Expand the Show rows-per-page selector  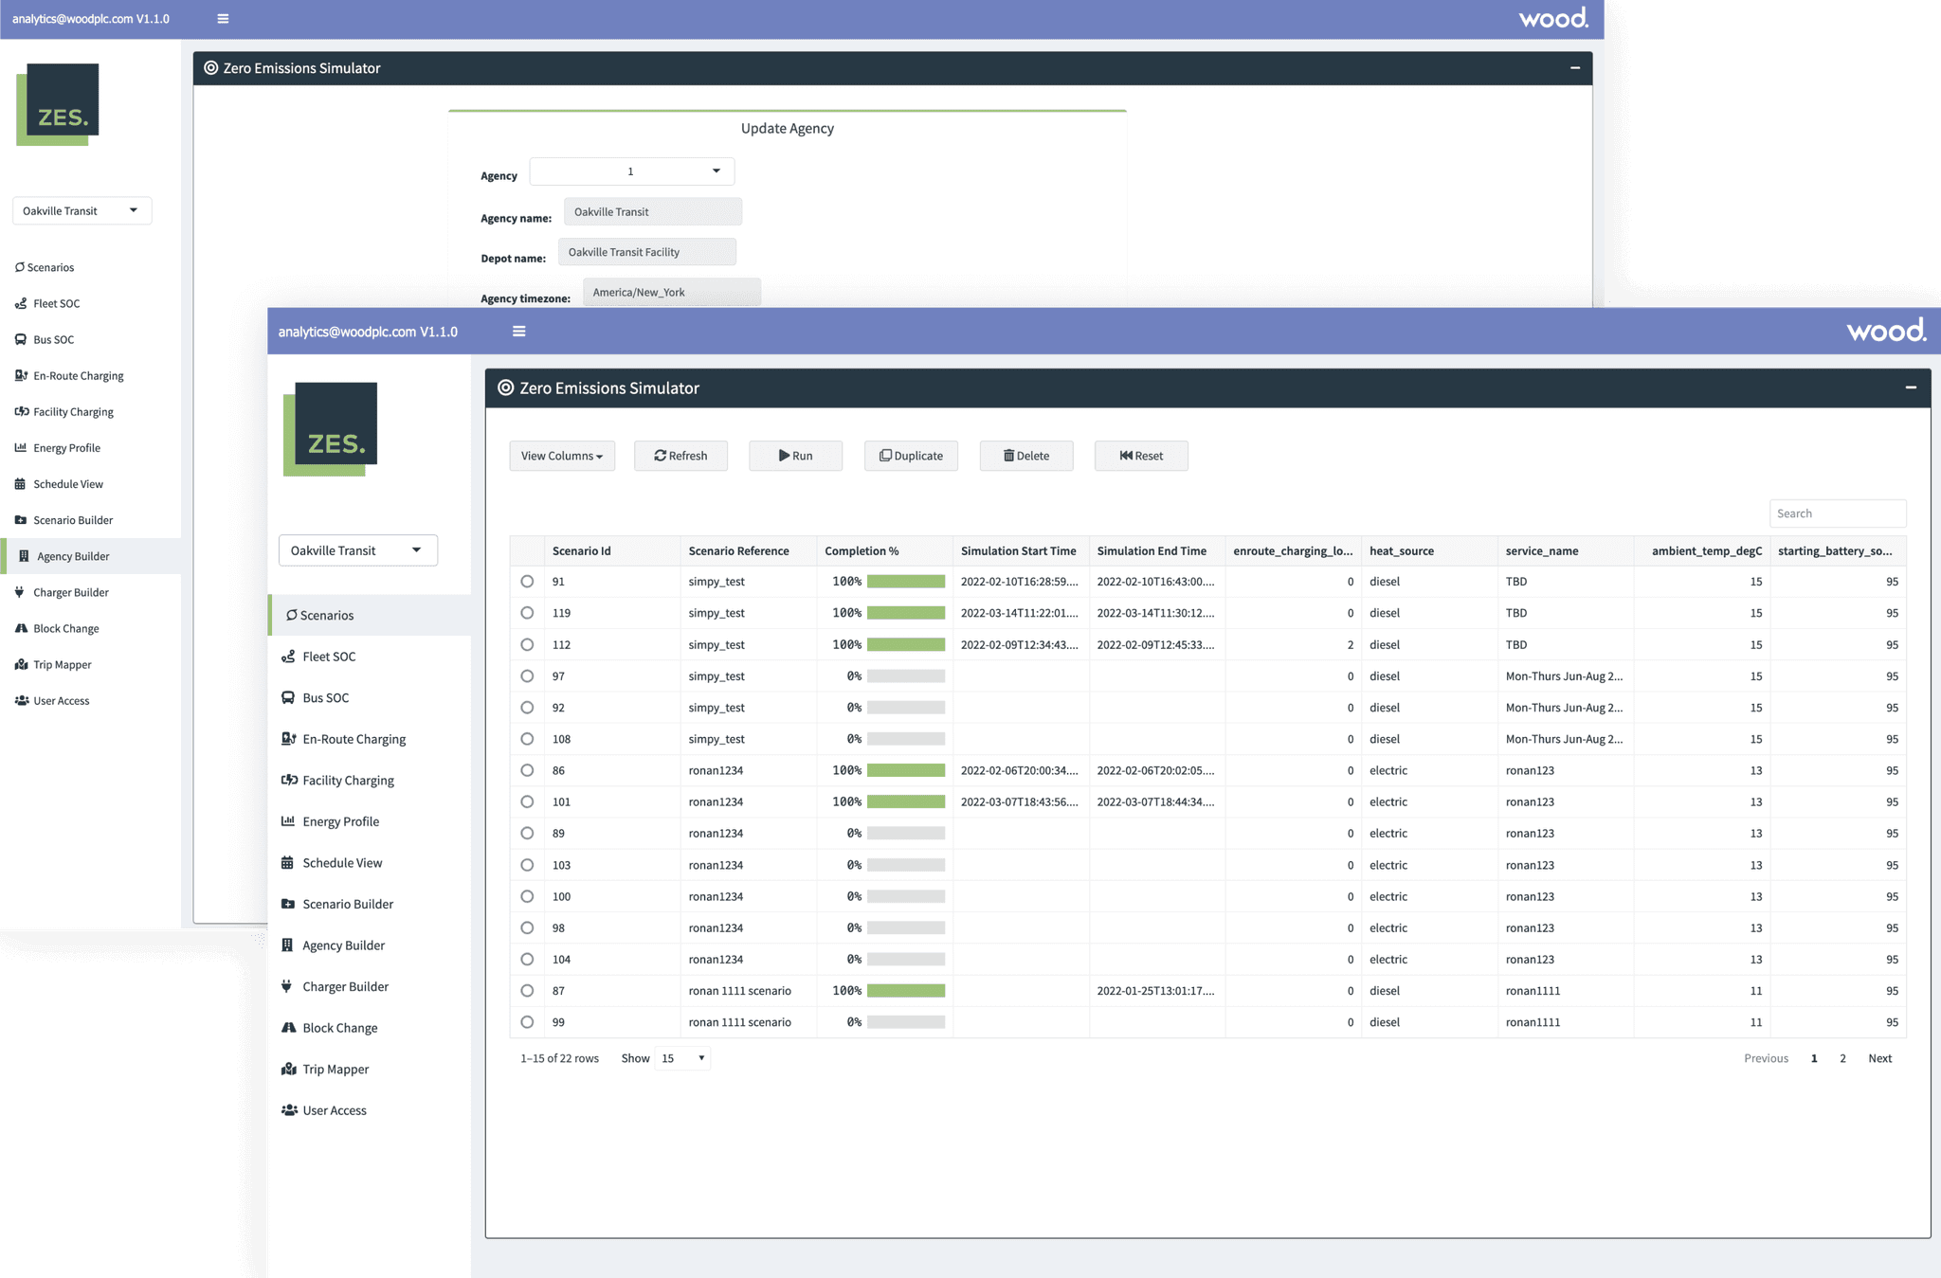[x=682, y=1058]
